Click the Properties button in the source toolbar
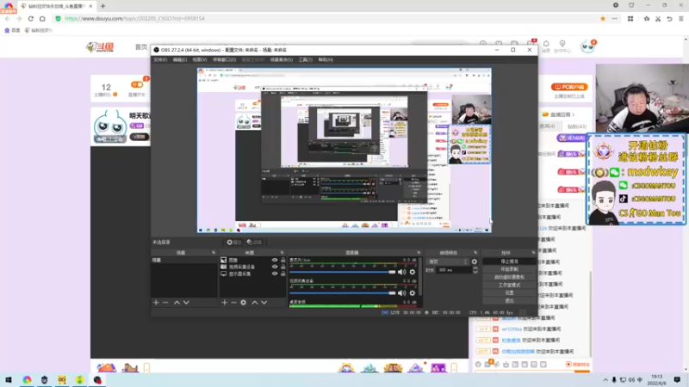689x387 pixels. click(233, 243)
